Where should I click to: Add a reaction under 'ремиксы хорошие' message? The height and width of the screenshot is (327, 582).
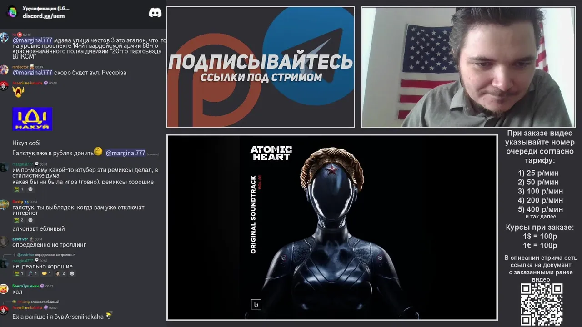click(x=30, y=189)
